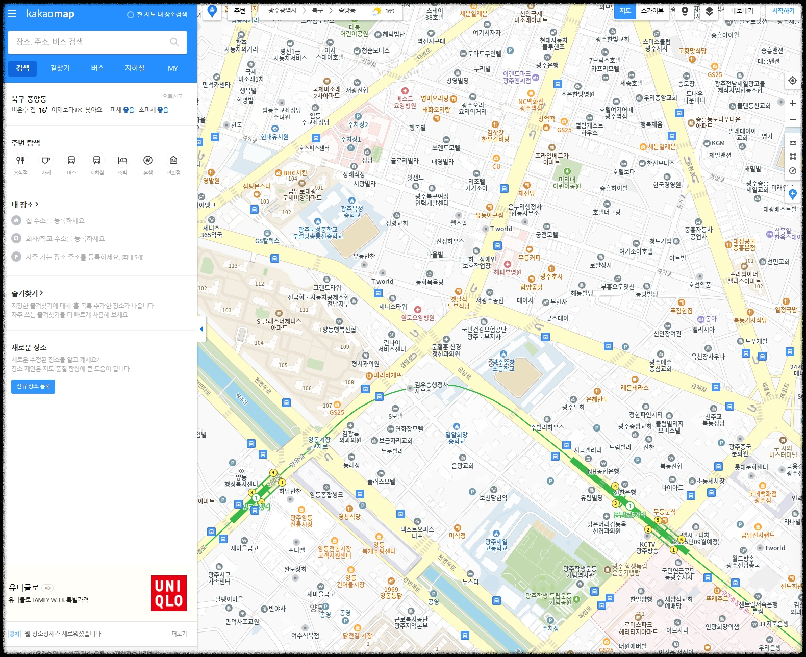Screen dimensions: 806x657
Task: Click the 미세 좋음 air quality text
Action: pos(122,110)
